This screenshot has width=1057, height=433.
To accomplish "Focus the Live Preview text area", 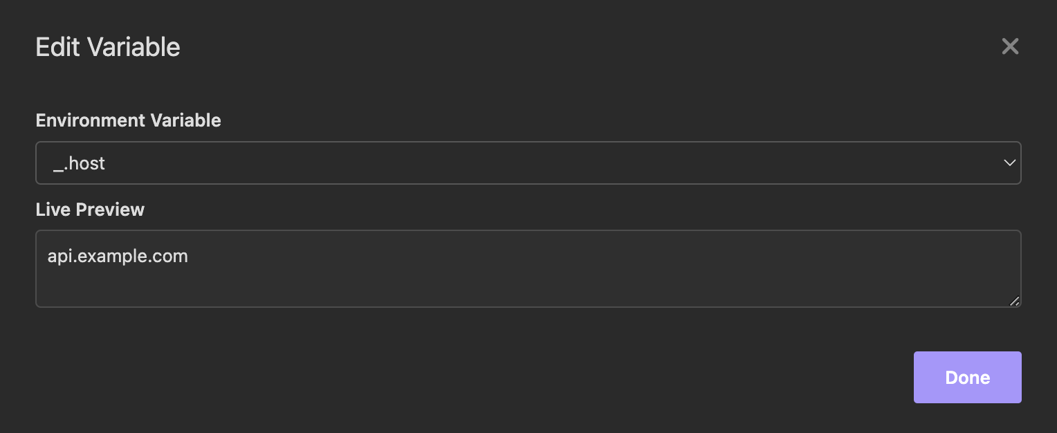I will [528, 268].
